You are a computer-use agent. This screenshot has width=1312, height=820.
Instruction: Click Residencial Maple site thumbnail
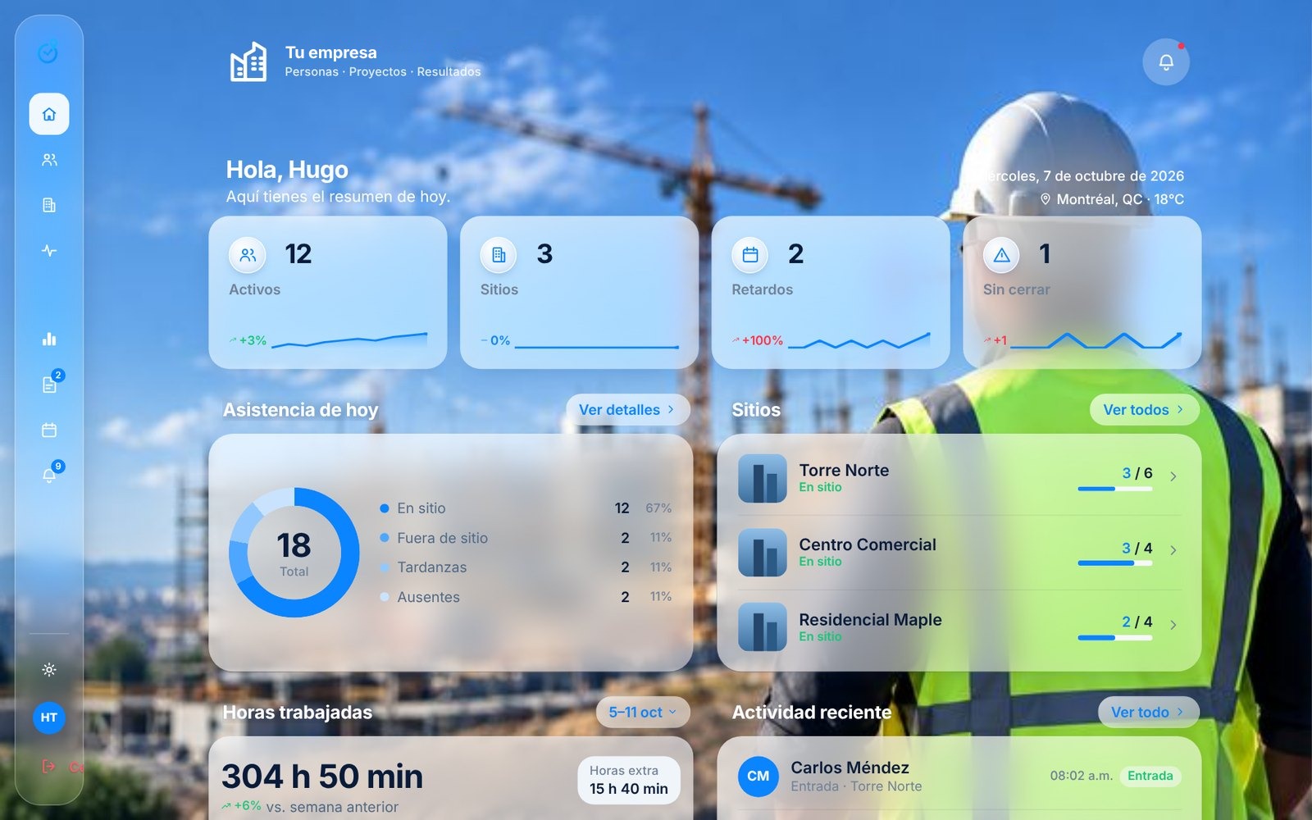pyautogui.click(x=762, y=627)
